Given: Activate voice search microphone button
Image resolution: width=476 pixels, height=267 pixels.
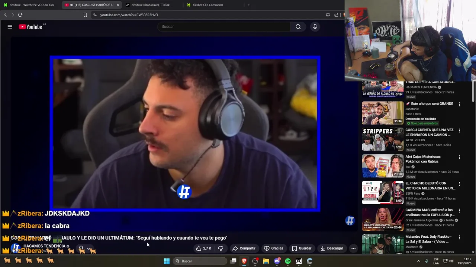Looking at the screenshot, I should (315, 27).
